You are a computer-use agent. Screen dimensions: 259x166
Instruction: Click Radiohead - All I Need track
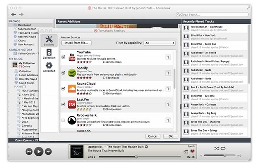coord(215,54)
